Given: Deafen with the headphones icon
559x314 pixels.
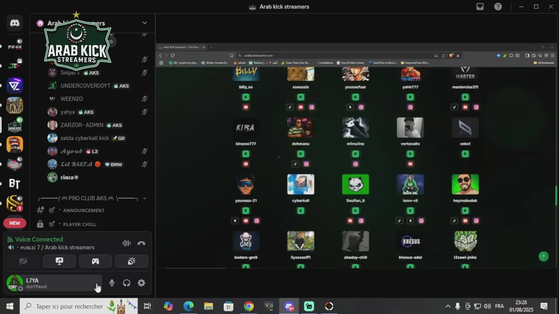Looking at the screenshot, I should pos(127,283).
